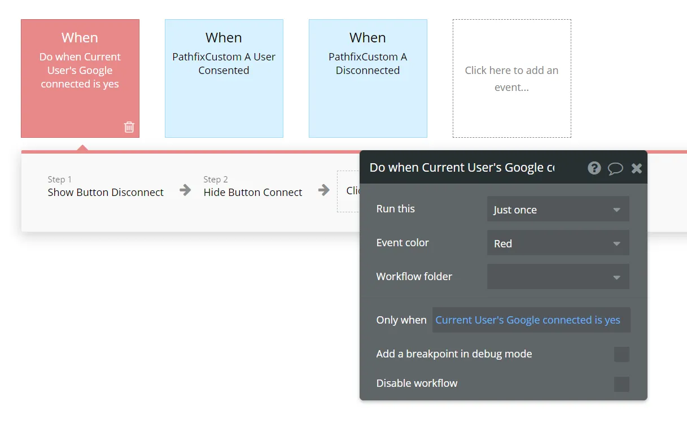Select the Only when label
Screen dimensions: 687x445
click(401, 320)
